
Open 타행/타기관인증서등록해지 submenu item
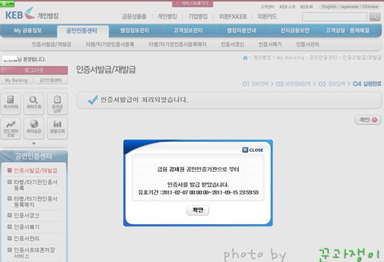(x=177, y=44)
